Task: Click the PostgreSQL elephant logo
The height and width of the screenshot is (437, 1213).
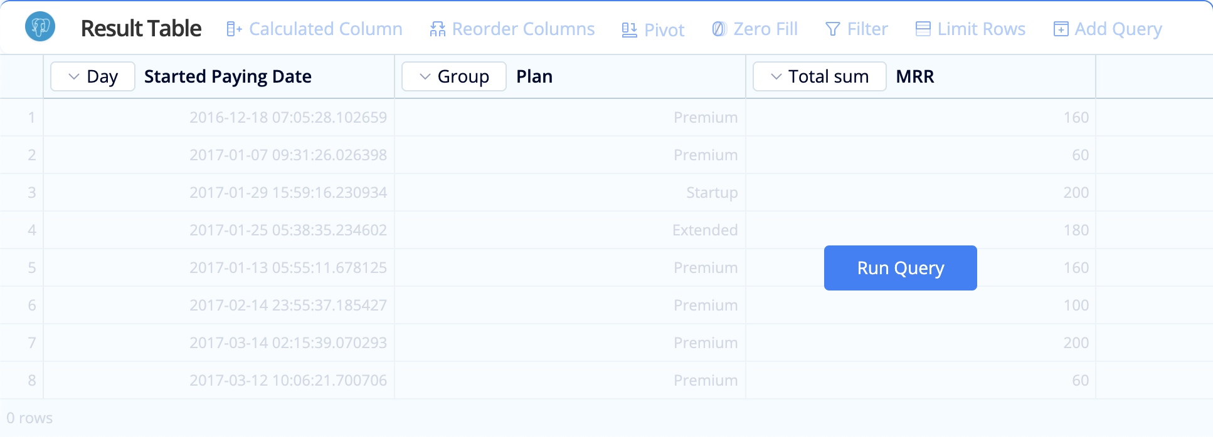Action: [x=40, y=27]
